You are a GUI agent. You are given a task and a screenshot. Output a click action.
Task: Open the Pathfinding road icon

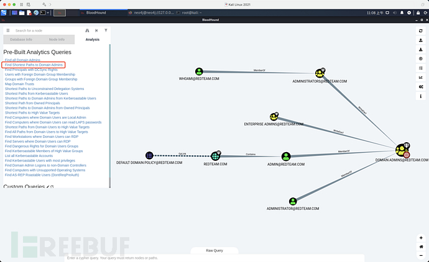coord(87,30)
